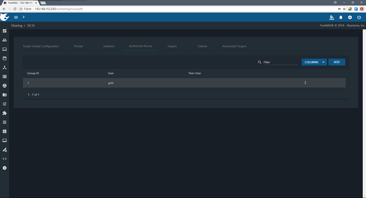Image resolution: width=366 pixels, height=198 pixels.
Task: Open the System section icon
Action: (5, 49)
